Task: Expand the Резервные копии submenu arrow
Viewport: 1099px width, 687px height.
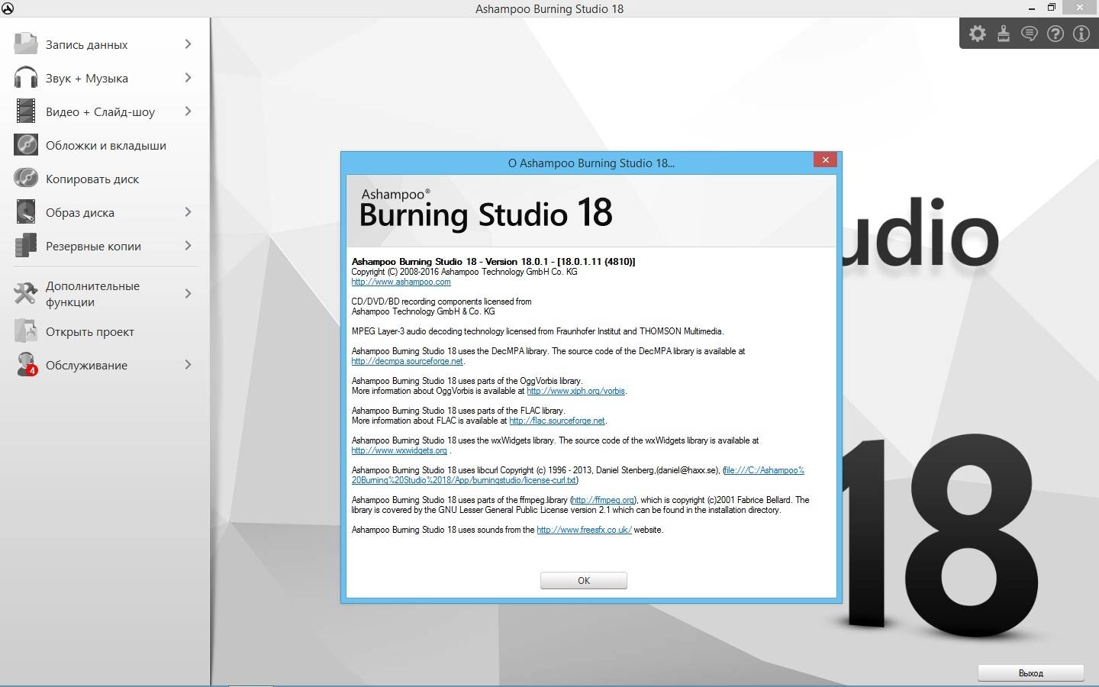Action: pyautogui.click(x=188, y=245)
